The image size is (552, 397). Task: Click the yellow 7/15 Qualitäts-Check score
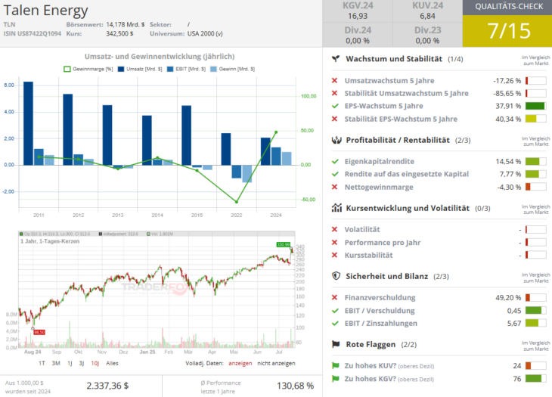507,31
